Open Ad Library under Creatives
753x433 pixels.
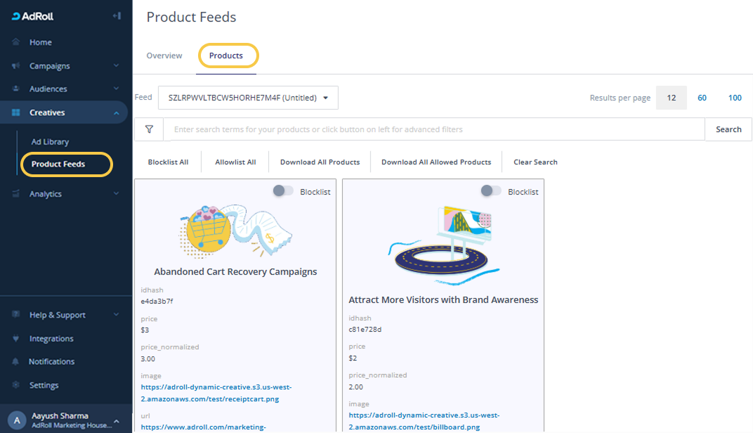(x=50, y=142)
